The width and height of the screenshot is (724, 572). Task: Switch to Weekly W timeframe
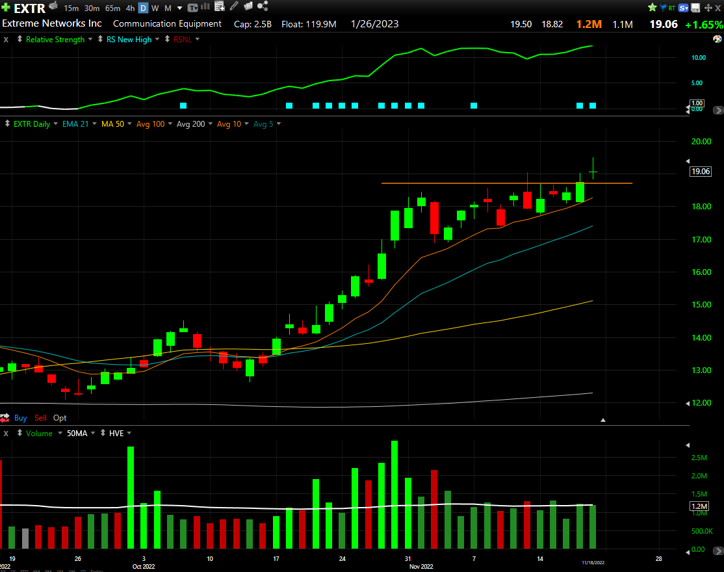(x=155, y=8)
